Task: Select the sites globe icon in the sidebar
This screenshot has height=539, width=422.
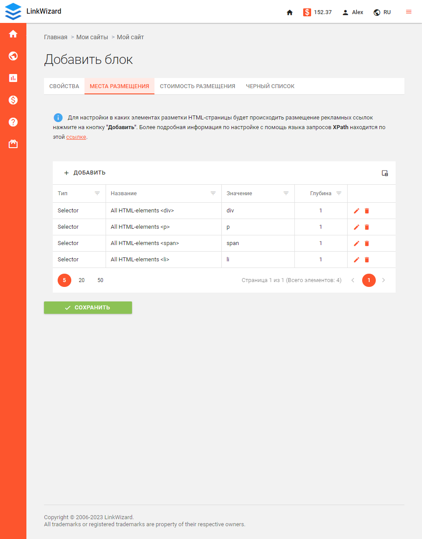Action: tap(13, 56)
